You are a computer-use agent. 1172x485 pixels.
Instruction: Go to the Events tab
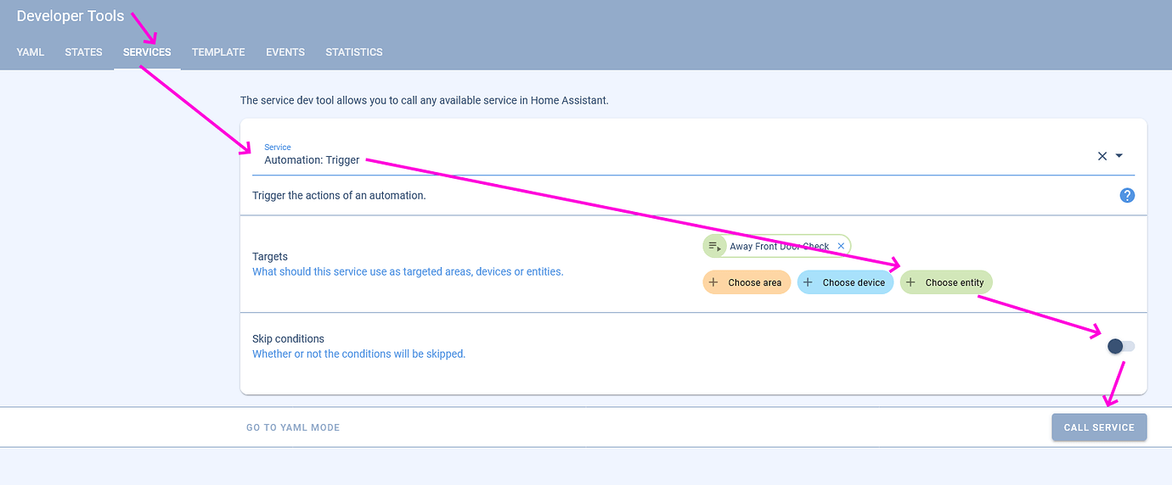pos(285,52)
